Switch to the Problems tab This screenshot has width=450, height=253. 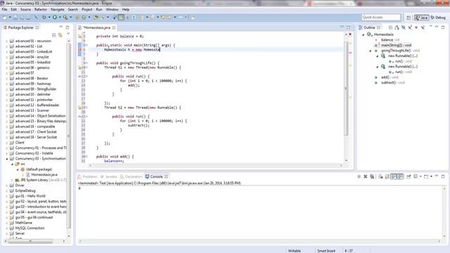(88, 176)
